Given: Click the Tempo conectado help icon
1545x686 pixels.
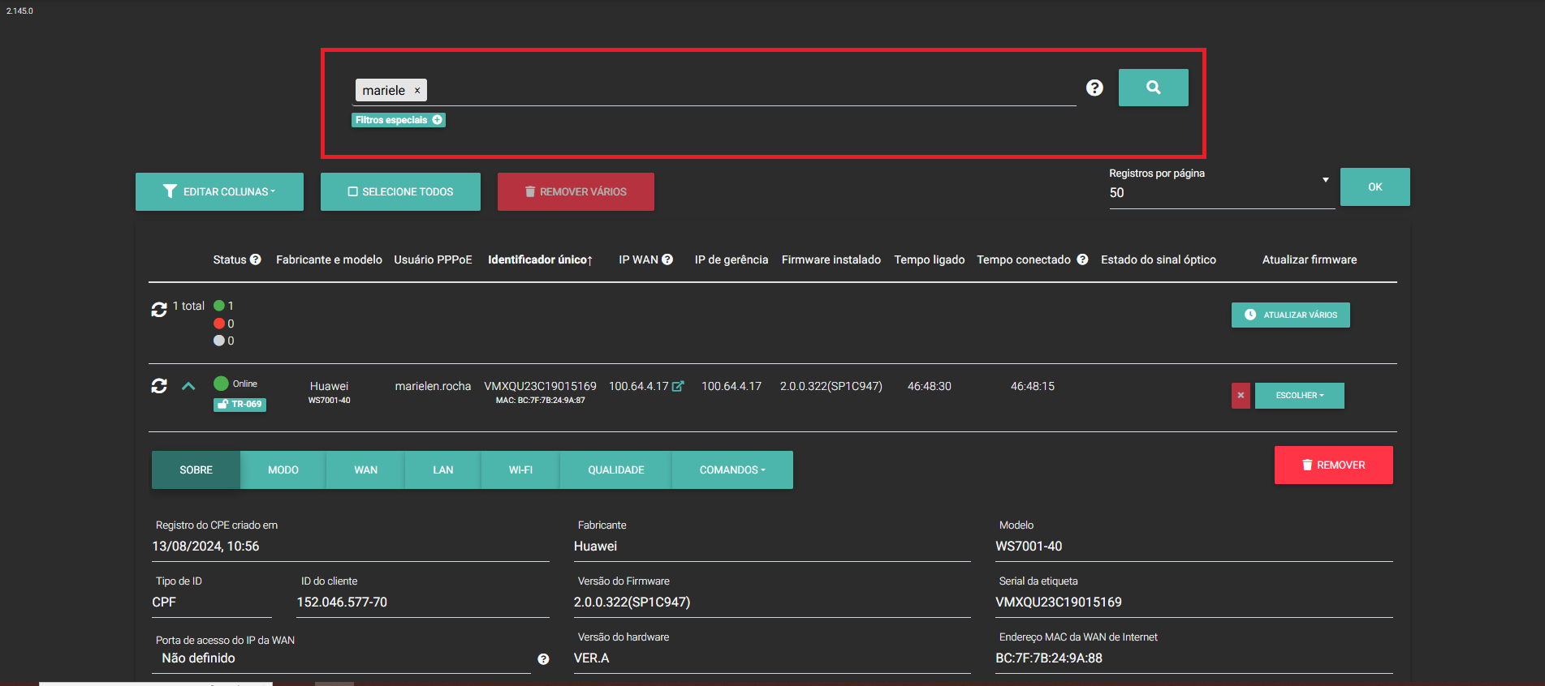Looking at the screenshot, I should pyautogui.click(x=1082, y=259).
